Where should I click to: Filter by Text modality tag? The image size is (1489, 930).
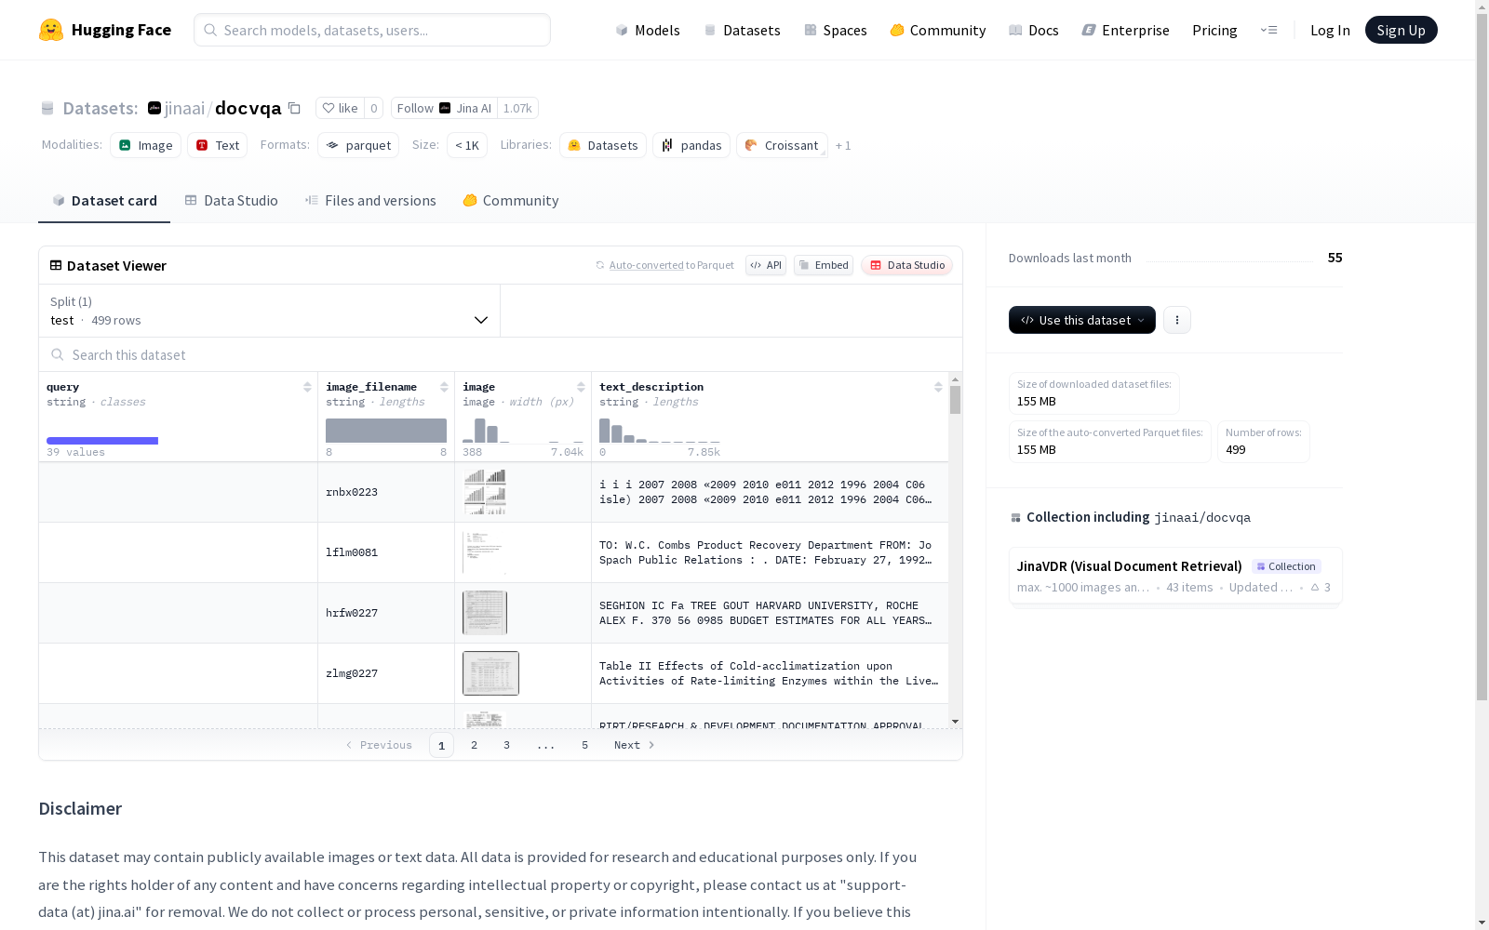(218, 145)
